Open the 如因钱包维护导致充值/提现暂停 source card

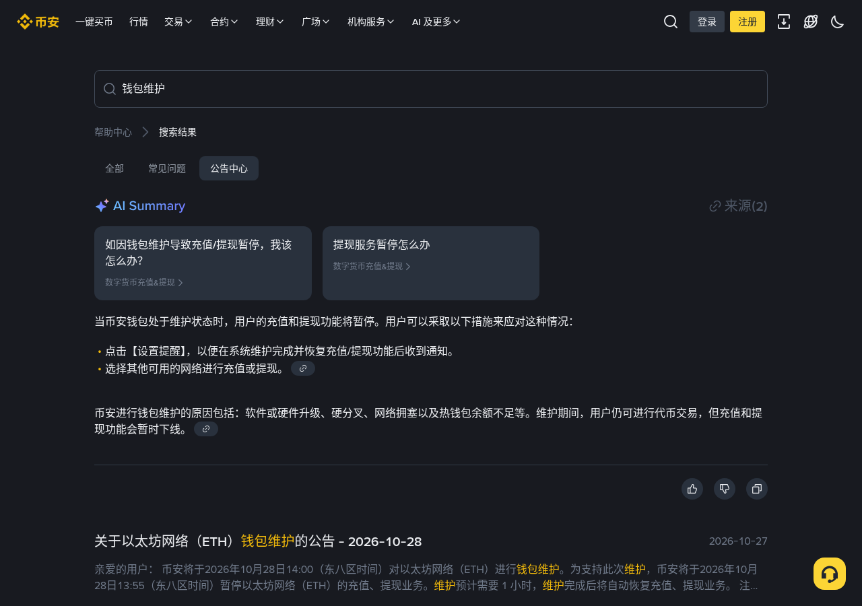click(x=203, y=263)
